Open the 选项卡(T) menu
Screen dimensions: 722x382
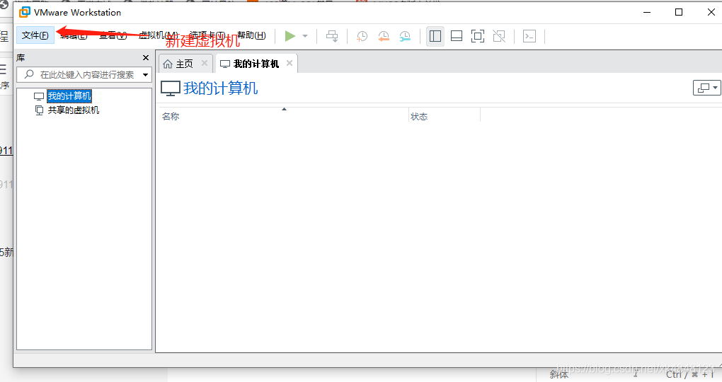click(x=207, y=35)
